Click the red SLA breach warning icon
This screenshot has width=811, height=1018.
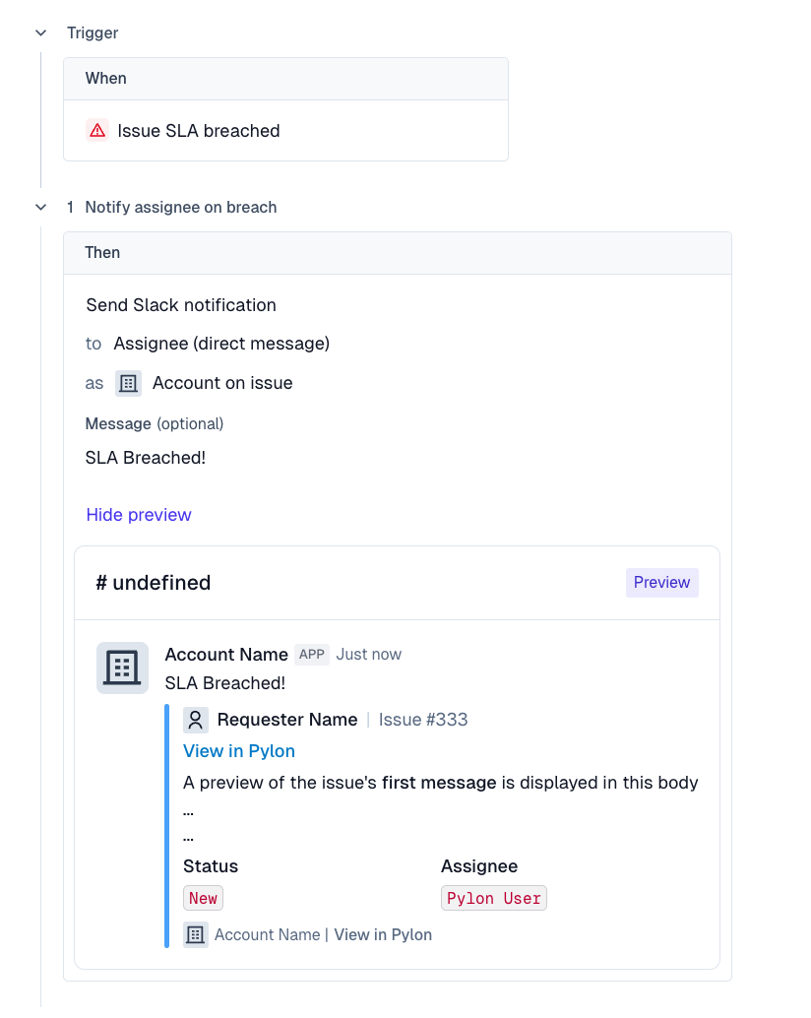(97, 131)
